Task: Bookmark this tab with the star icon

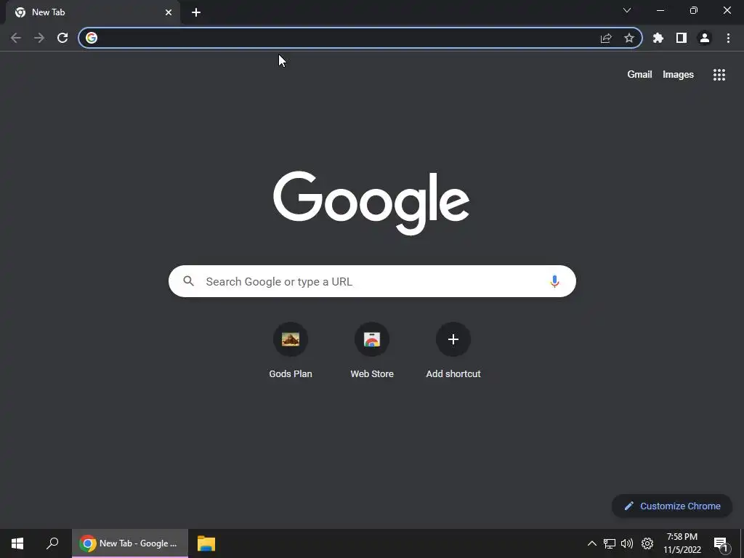Action: point(629,38)
